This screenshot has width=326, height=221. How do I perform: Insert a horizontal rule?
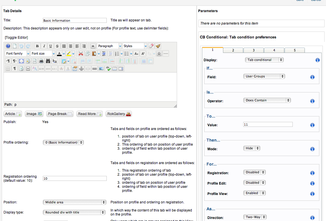166,53
